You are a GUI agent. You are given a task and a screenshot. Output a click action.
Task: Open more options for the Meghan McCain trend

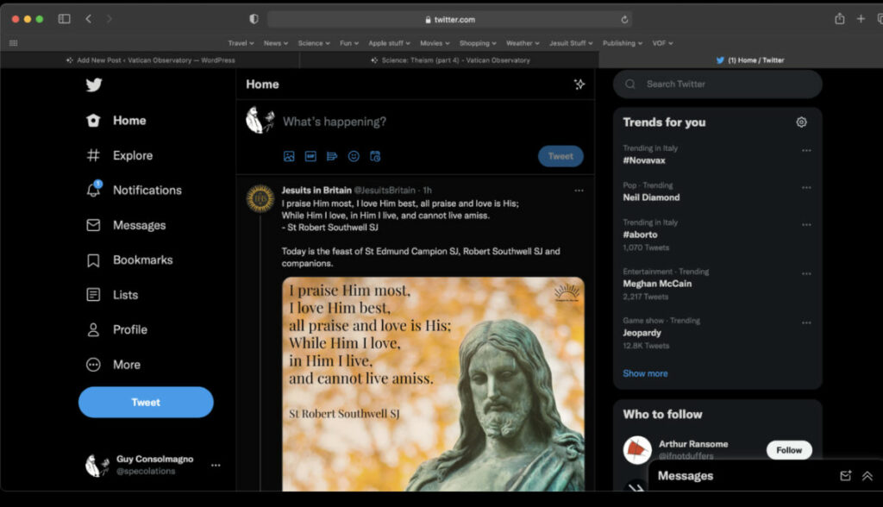(x=806, y=274)
